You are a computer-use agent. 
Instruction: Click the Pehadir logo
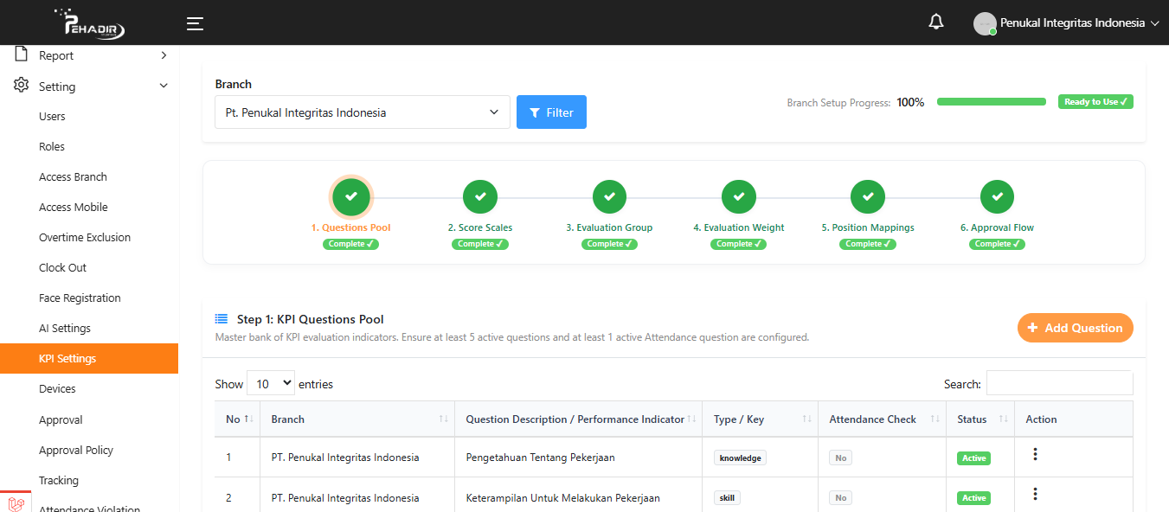tap(89, 23)
